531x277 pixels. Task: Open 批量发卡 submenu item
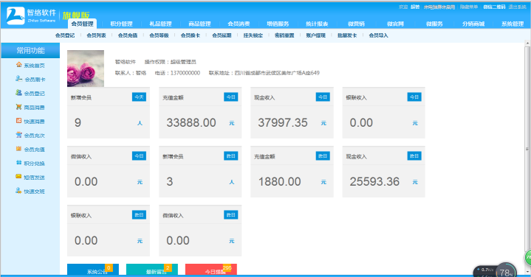tap(347, 35)
